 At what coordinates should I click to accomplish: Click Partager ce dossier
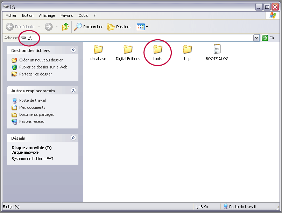pos(31,74)
